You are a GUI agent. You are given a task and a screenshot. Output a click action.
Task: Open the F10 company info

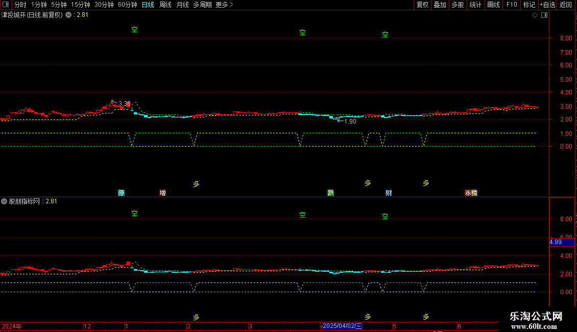pyautogui.click(x=512, y=5)
